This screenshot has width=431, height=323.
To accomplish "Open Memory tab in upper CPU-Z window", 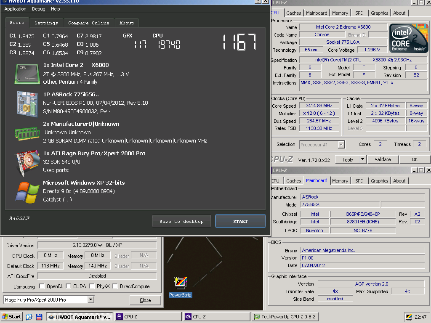I will (x=340, y=13).
